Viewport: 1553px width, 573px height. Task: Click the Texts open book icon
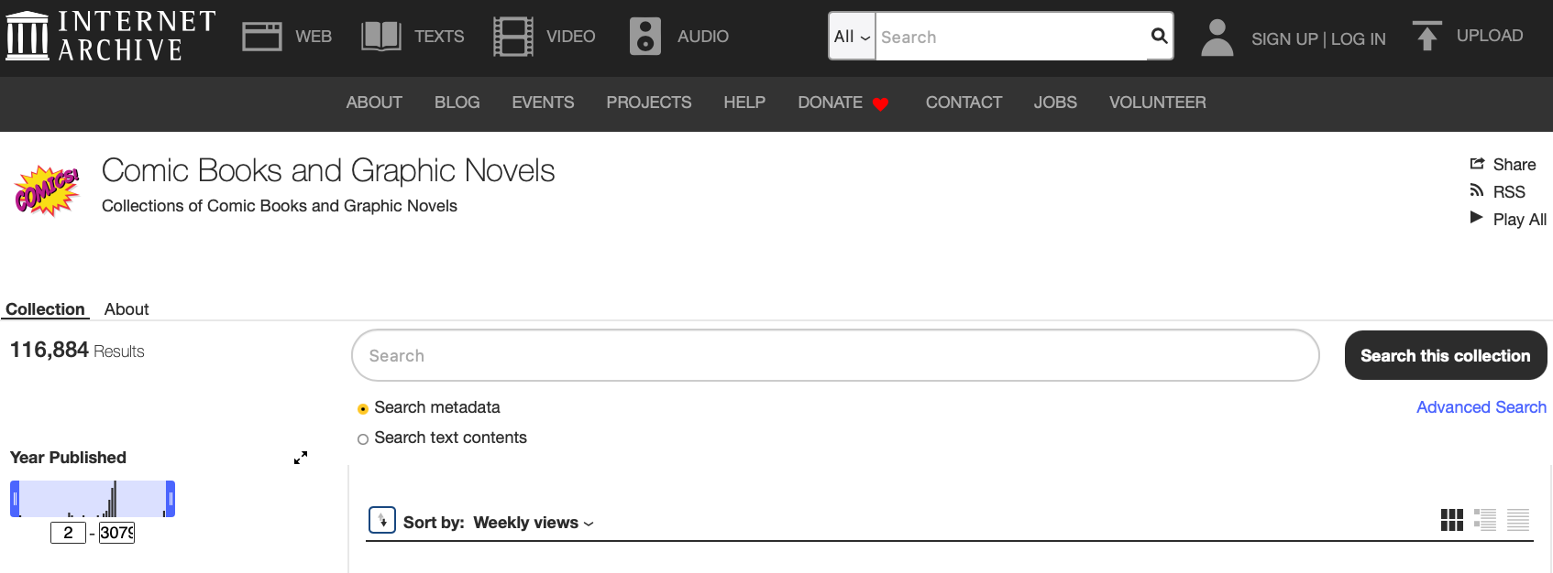(381, 37)
